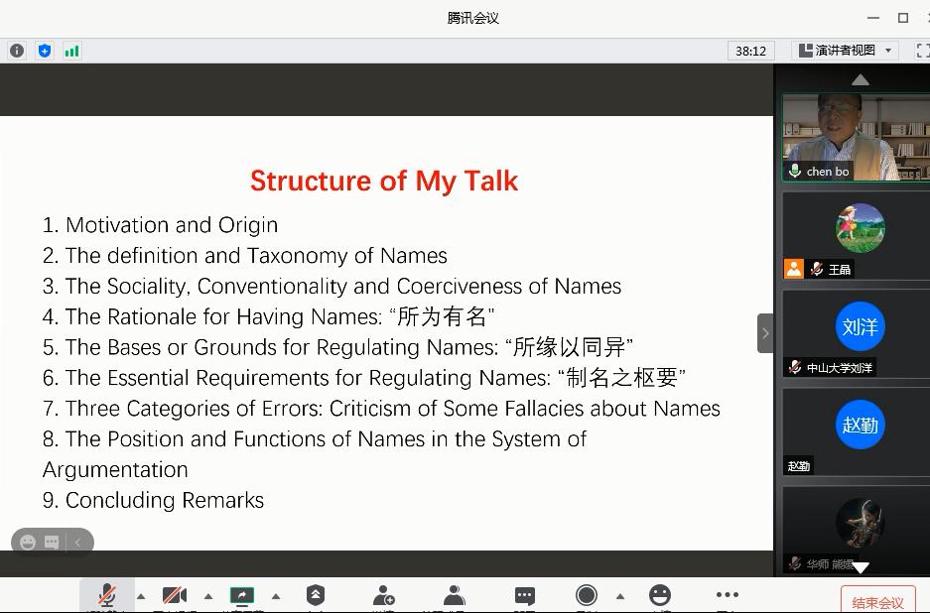930x613 pixels.
Task: Expand the microphone options arrow
Action: pyautogui.click(x=141, y=596)
